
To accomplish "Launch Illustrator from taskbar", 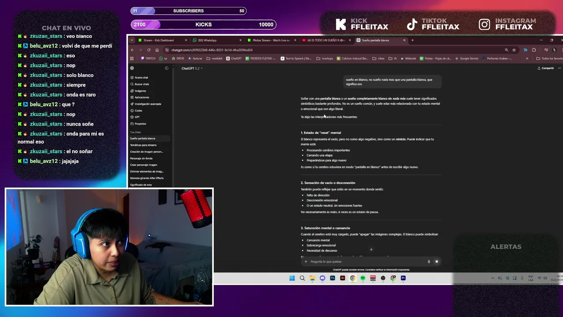I will [343, 278].
